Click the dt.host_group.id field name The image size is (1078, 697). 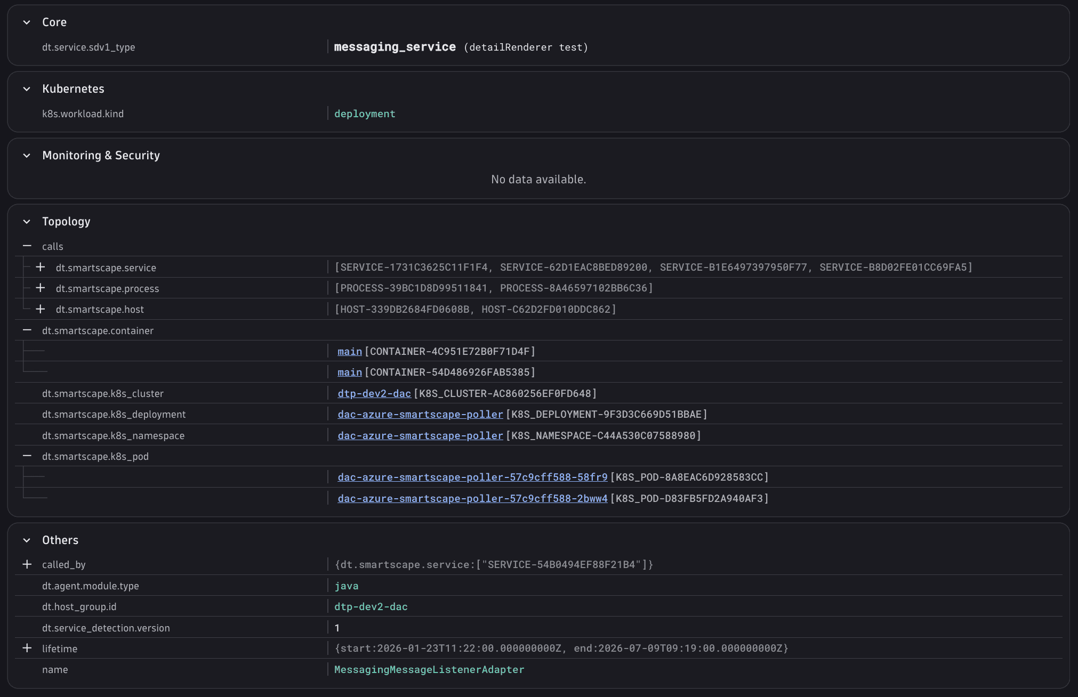pyautogui.click(x=79, y=607)
